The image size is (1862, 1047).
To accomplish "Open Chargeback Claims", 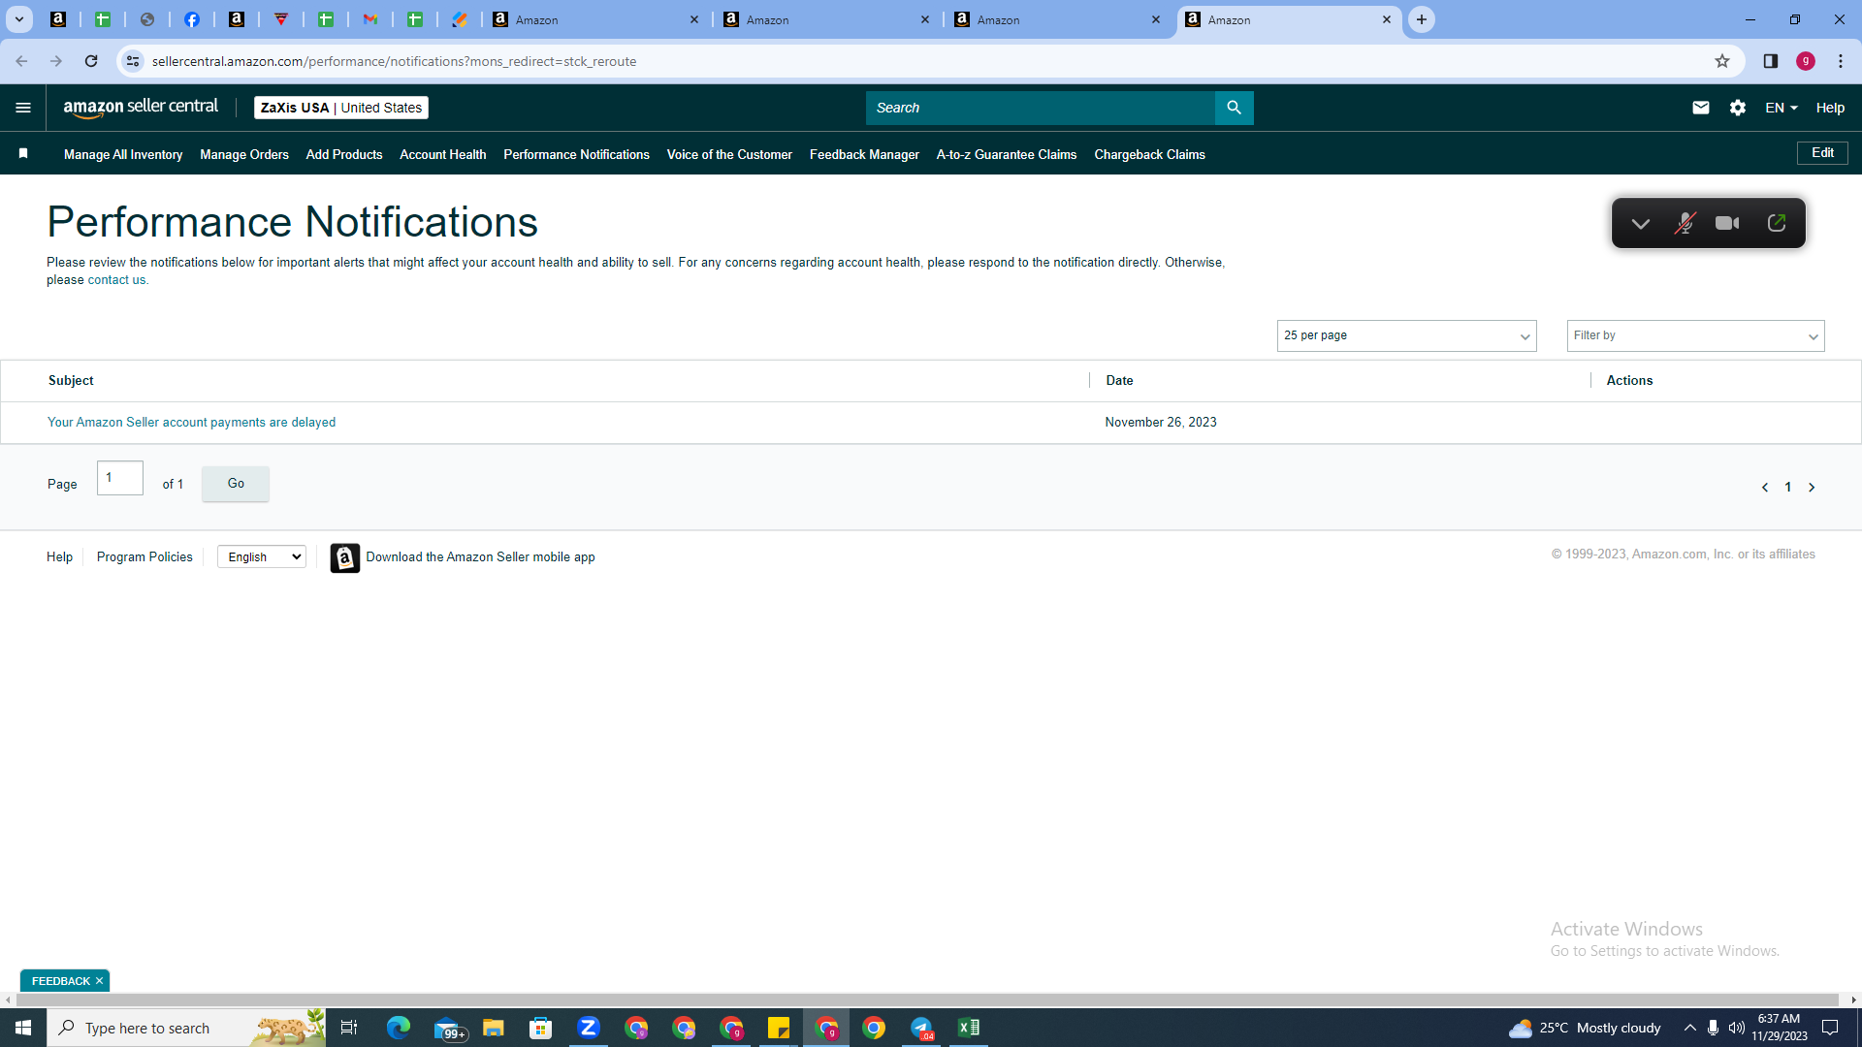I will point(1150,154).
